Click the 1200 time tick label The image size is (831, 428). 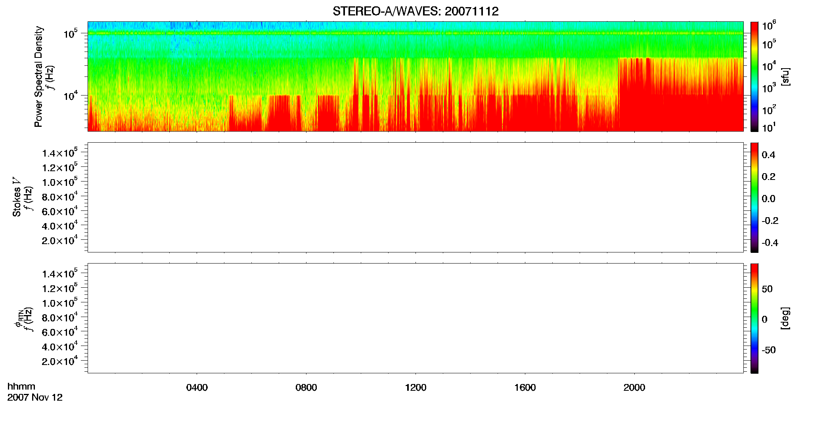coord(416,388)
